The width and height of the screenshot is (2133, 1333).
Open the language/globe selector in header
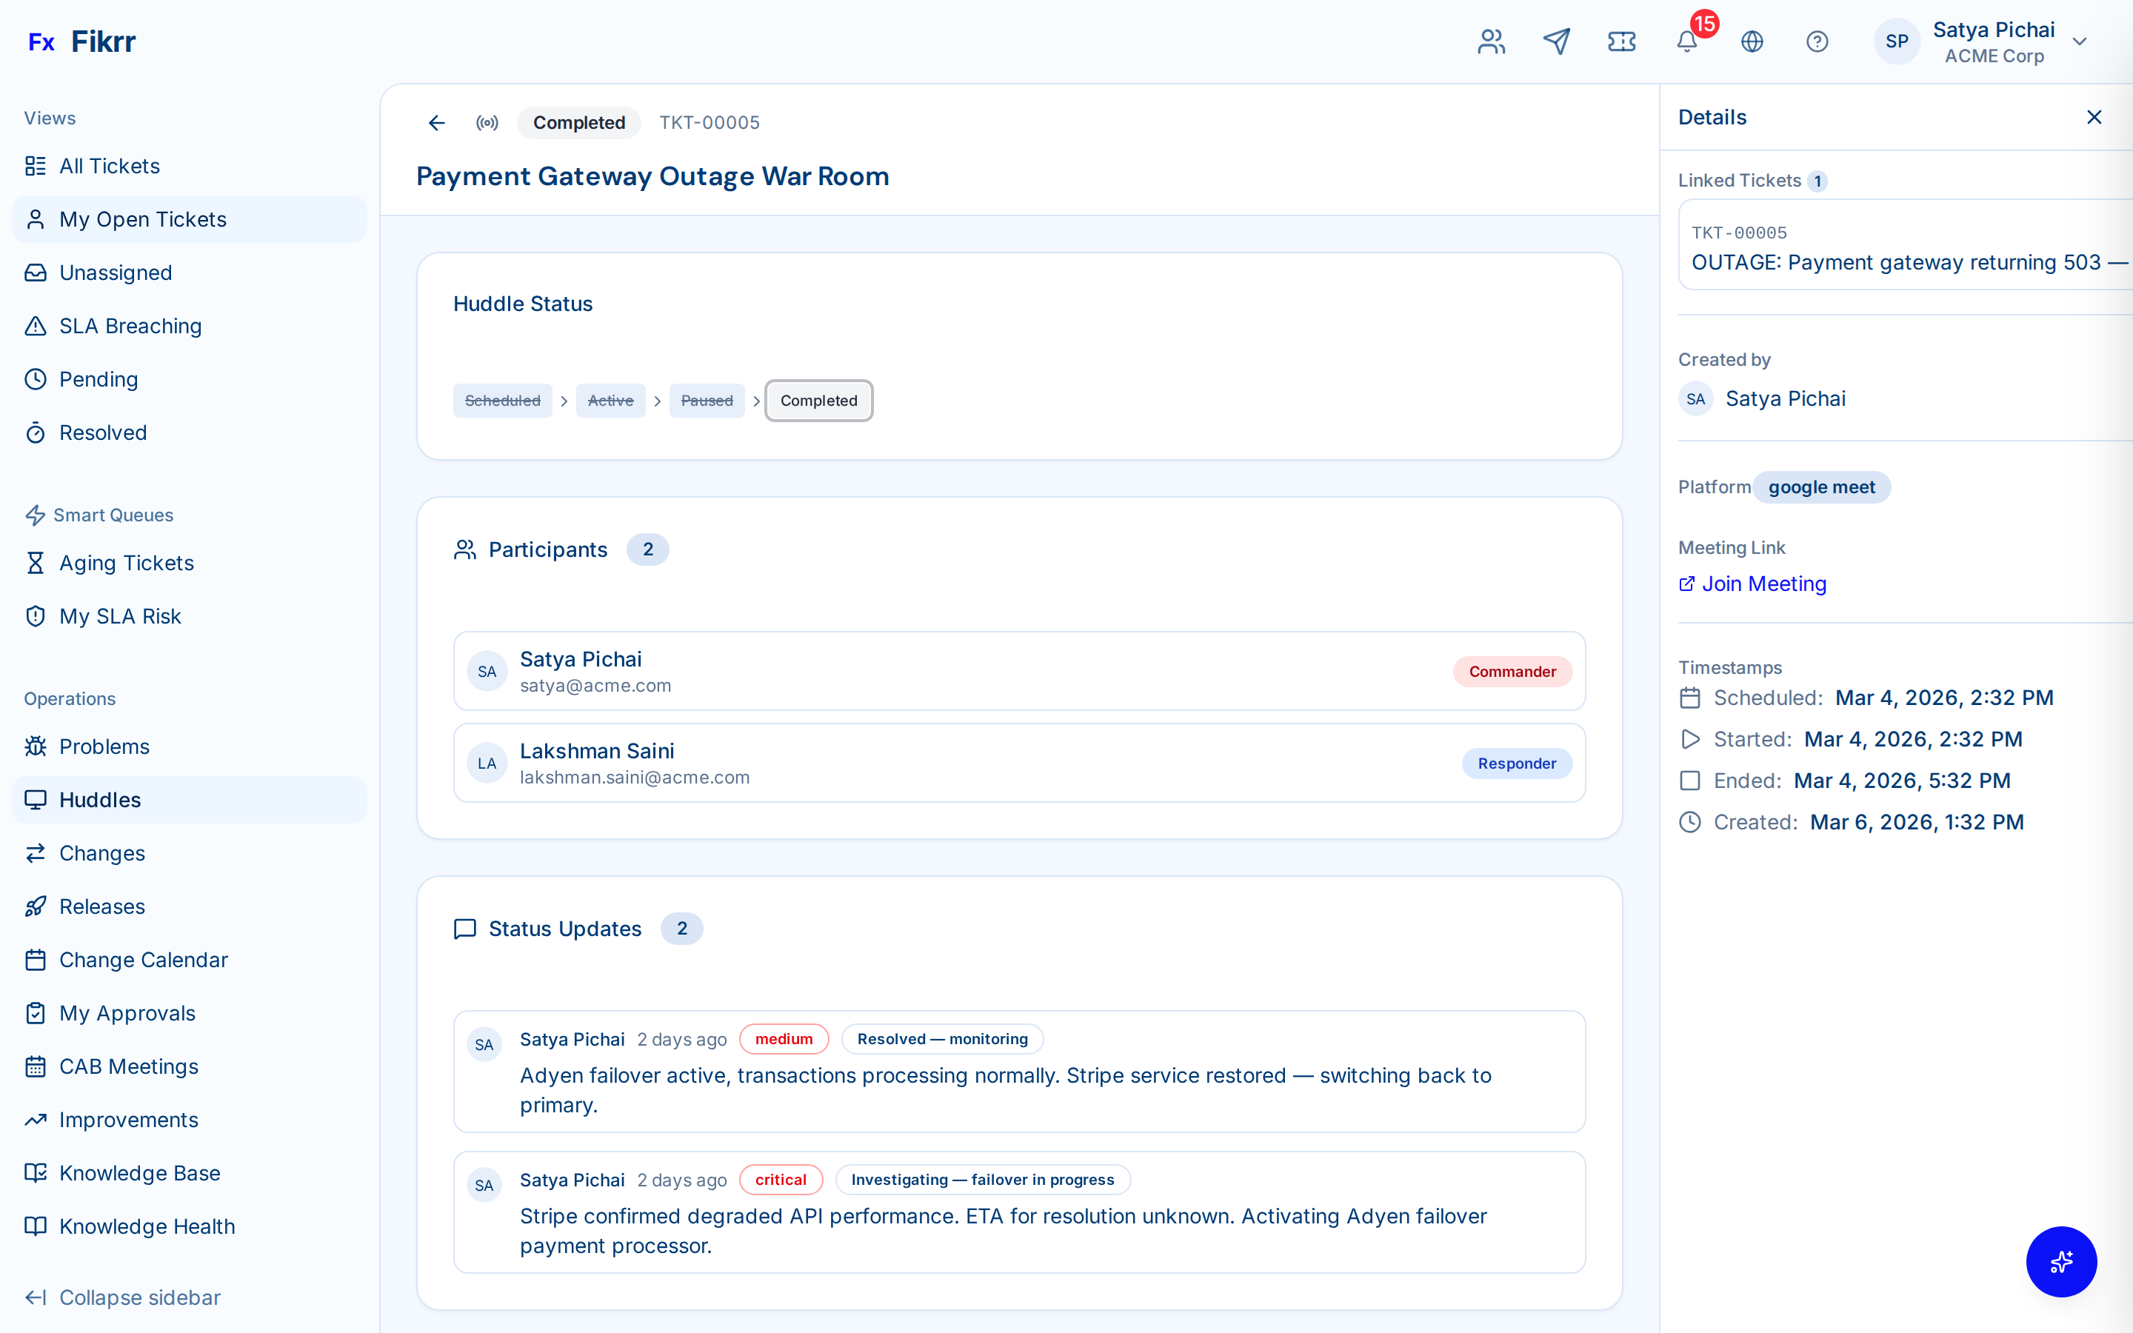pos(1752,41)
